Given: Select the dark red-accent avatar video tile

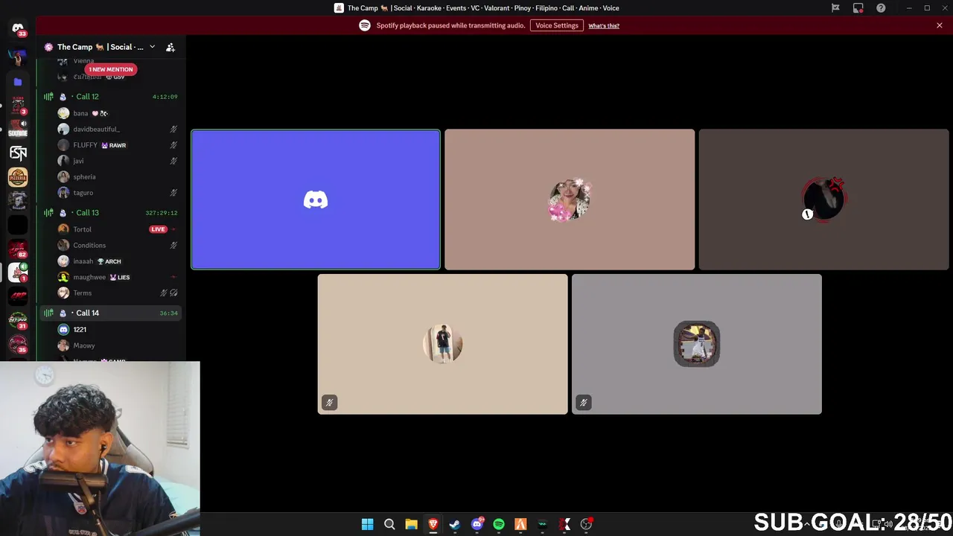Looking at the screenshot, I should coord(823,200).
